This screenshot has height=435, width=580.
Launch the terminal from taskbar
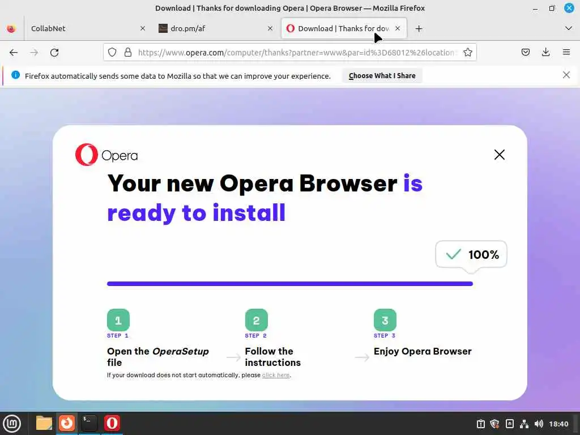89,423
